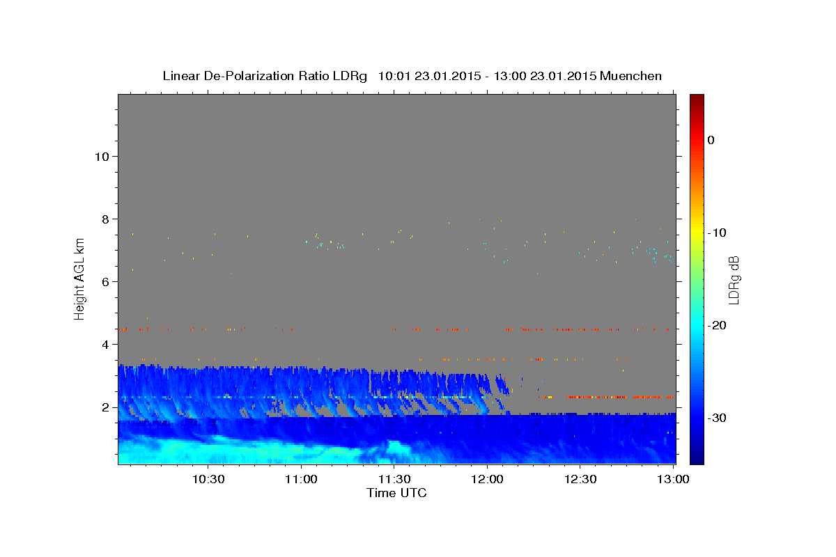Click the dark red top of colorbar
Image resolution: width=836 pixels, height=557 pixels.
point(697,98)
